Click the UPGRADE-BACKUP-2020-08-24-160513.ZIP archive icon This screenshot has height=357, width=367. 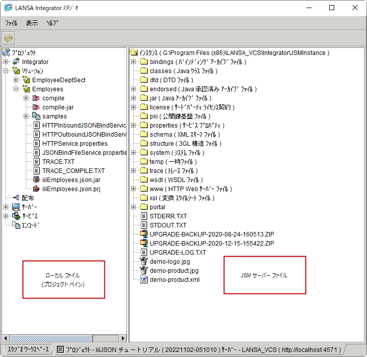click(144, 234)
